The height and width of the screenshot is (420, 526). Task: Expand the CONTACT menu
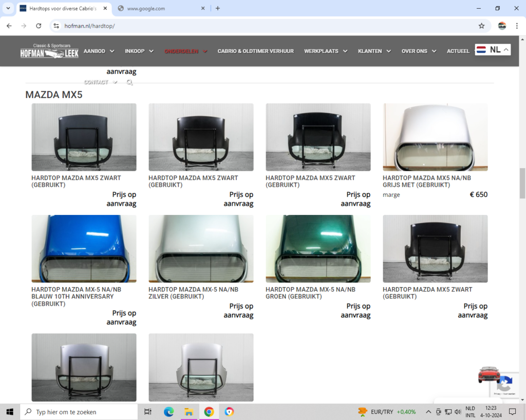click(101, 82)
